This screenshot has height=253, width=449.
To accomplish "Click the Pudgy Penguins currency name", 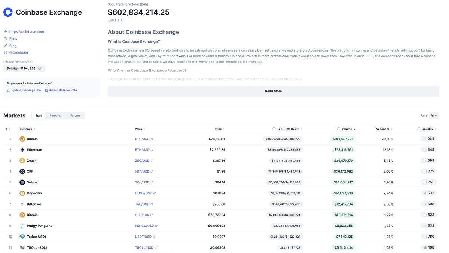I will coord(40,226).
